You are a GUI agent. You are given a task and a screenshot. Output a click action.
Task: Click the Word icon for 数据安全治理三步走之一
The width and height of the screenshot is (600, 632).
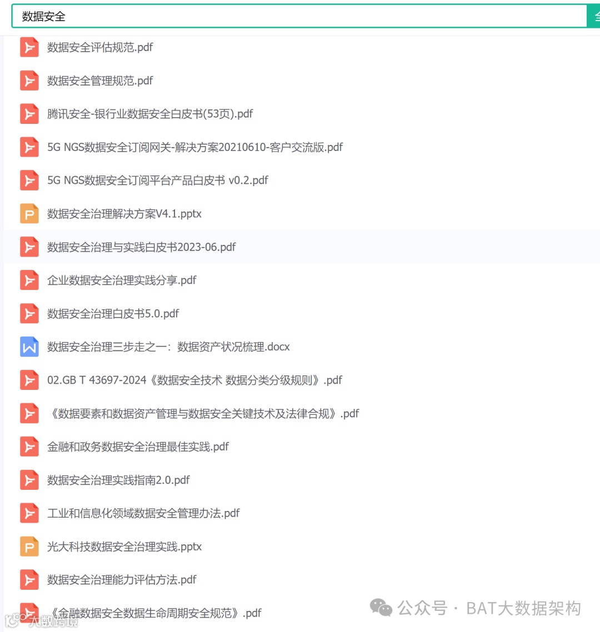click(29, 347)
